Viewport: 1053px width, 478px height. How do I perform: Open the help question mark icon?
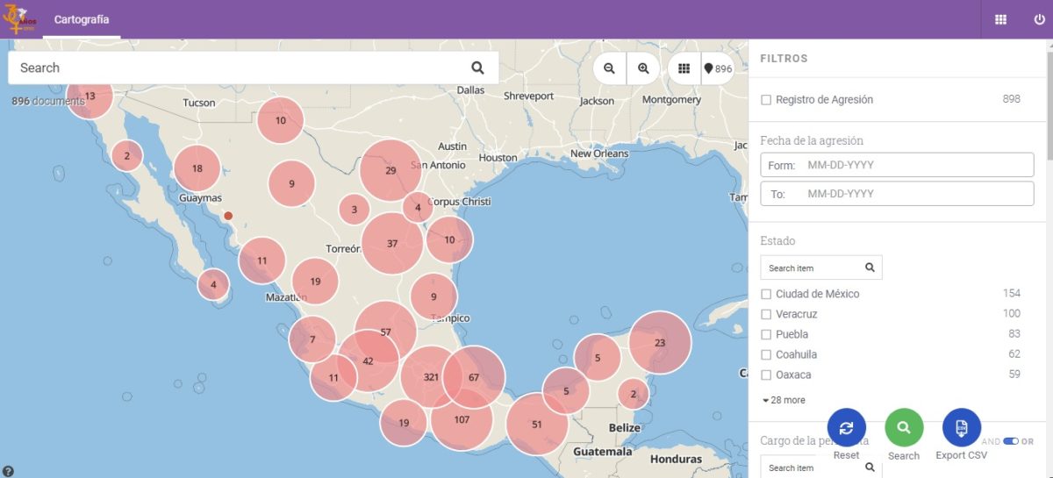tap(8, 471)
